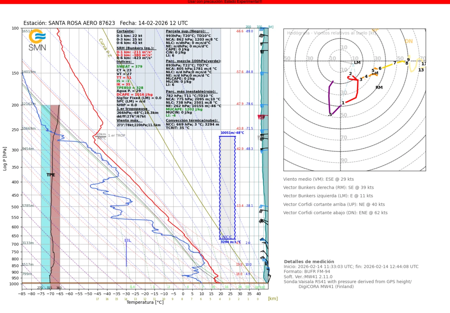Click the 'DN' marker on the hodograph
This screenshot has height=313, width=450.
point(408,41)
